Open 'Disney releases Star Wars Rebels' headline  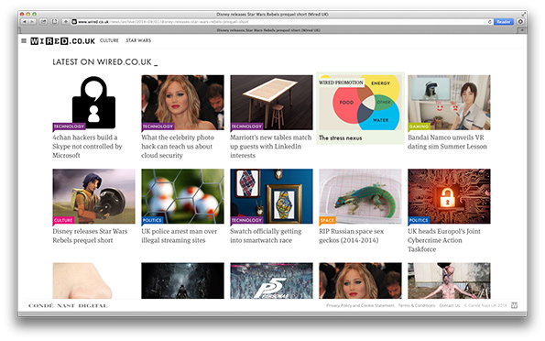click(x=90, y=236)
